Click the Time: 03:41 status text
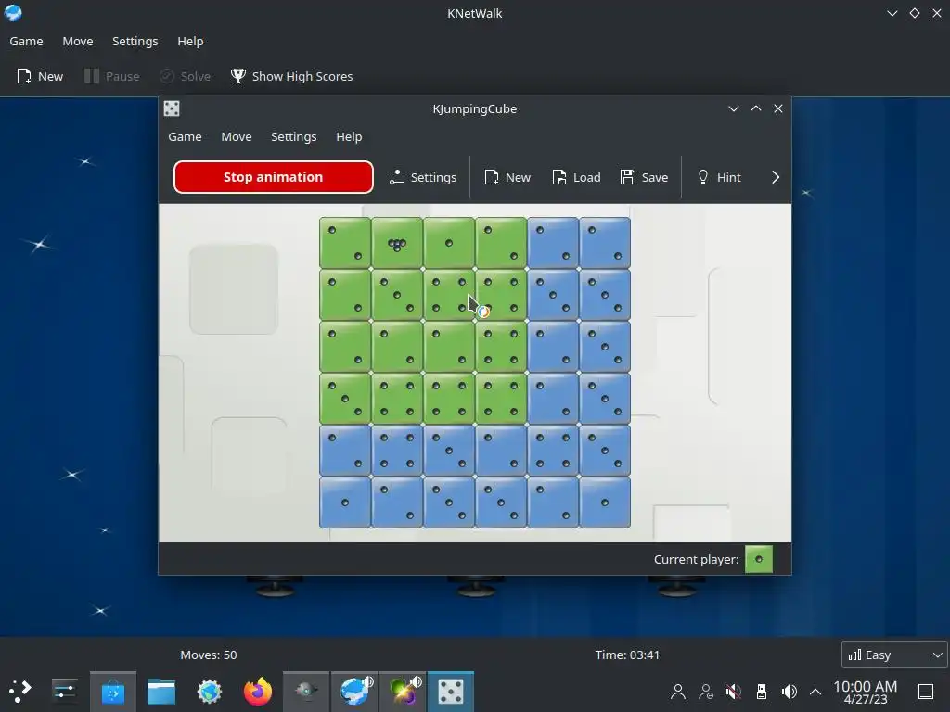950x712 pixels. point(627,655)
